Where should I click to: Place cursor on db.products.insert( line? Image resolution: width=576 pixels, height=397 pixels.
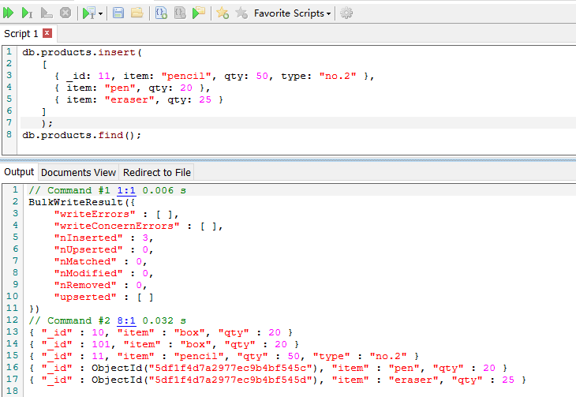pos(82,53)
